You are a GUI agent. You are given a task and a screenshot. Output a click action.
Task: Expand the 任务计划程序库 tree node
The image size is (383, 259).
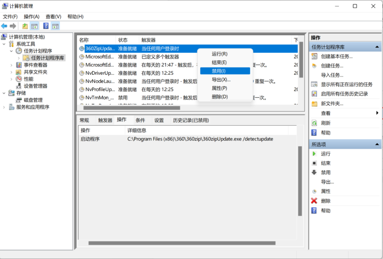tap(18, 58)
